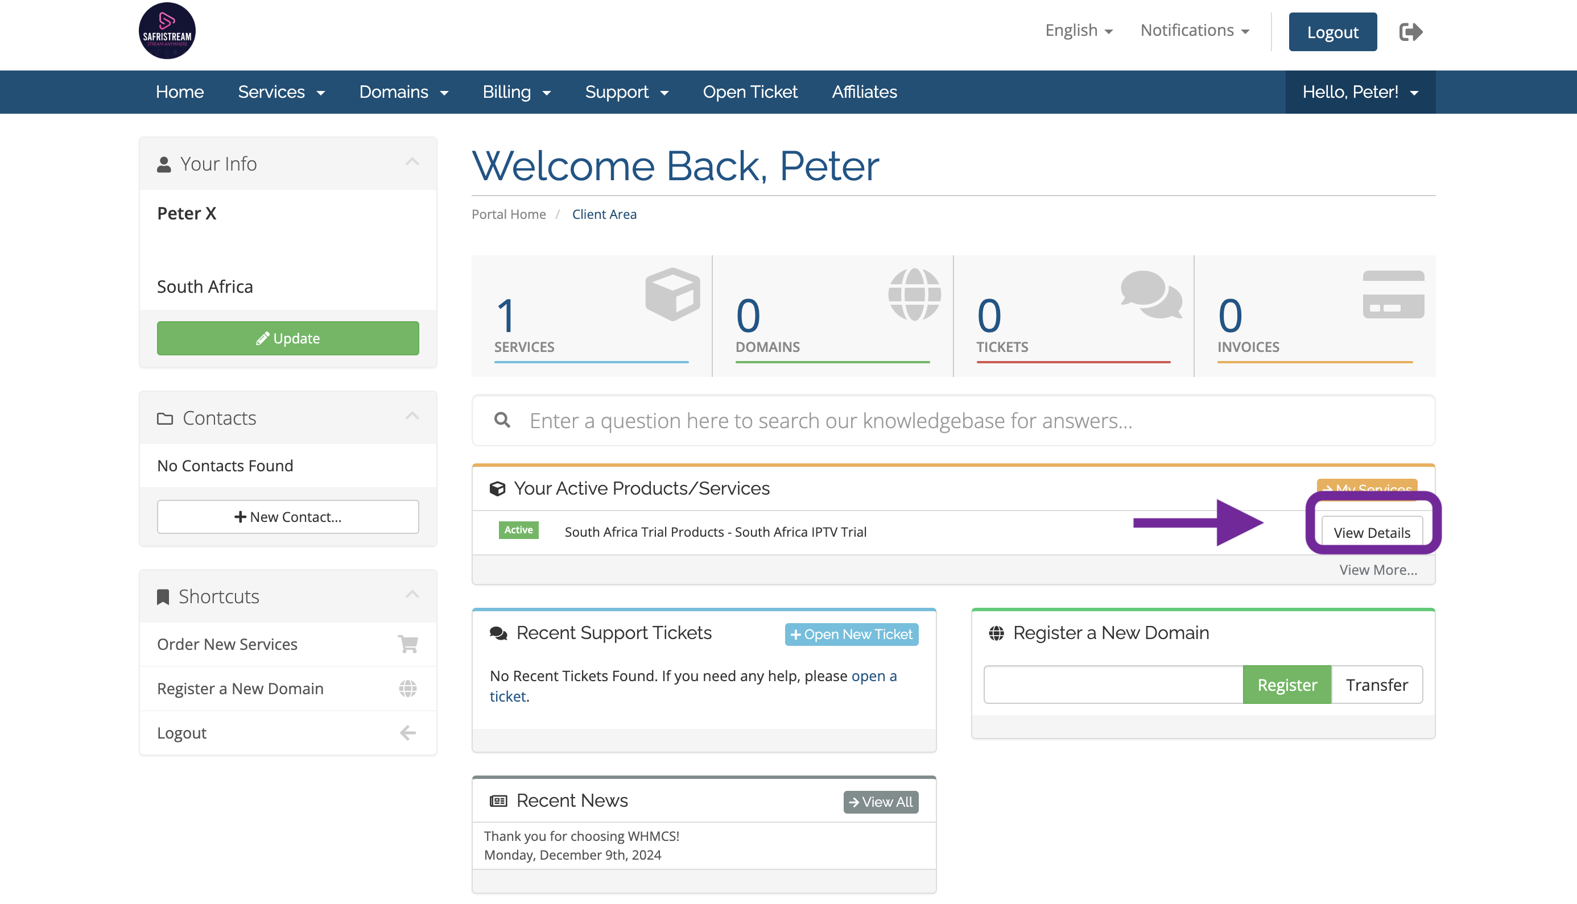Click the logout arrow icon beside Logout button
This screenshot has height=904, width=1577.
click(x=1410, y=32)
